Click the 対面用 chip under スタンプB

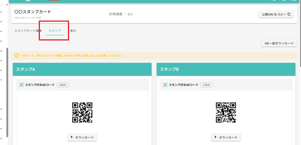coord(206,85)
